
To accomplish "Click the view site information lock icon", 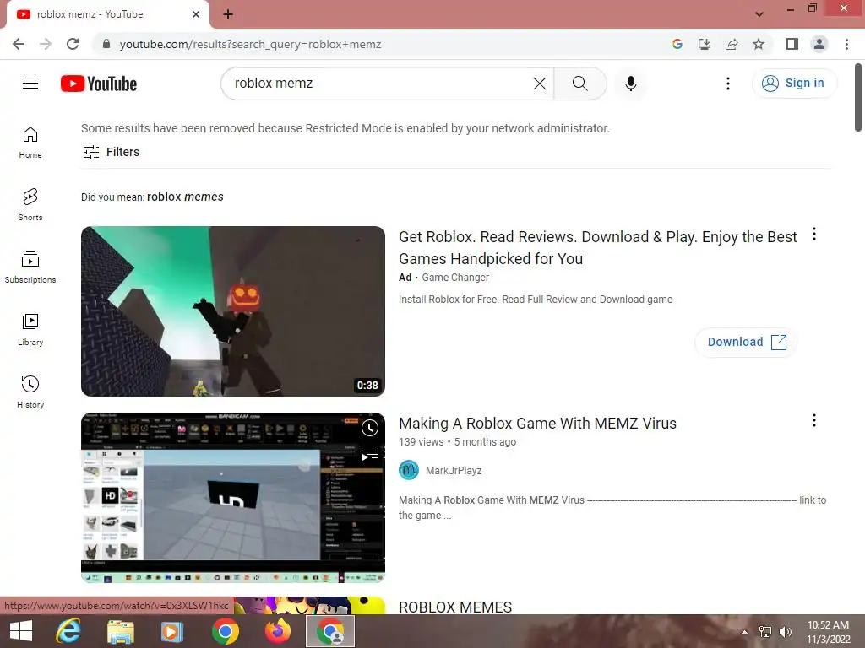I will tap(106, 44).
